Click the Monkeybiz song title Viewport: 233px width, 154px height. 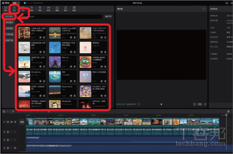pyautogui.click(x=66, y=101)
